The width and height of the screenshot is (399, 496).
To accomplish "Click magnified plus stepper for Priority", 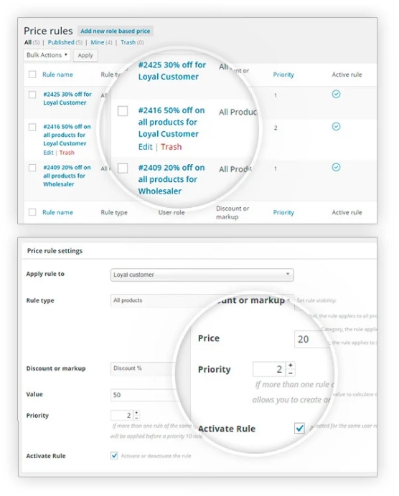I will point(291,366).
